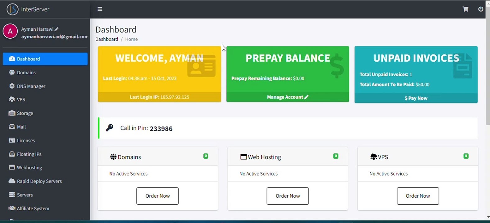Screen dimensions: 490x223
Task: Click the globe icon on Domains card
Action: 113,157
